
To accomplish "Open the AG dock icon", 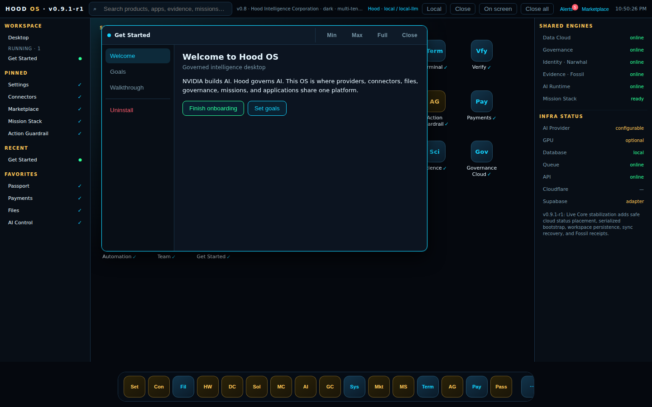I will 452,387.
